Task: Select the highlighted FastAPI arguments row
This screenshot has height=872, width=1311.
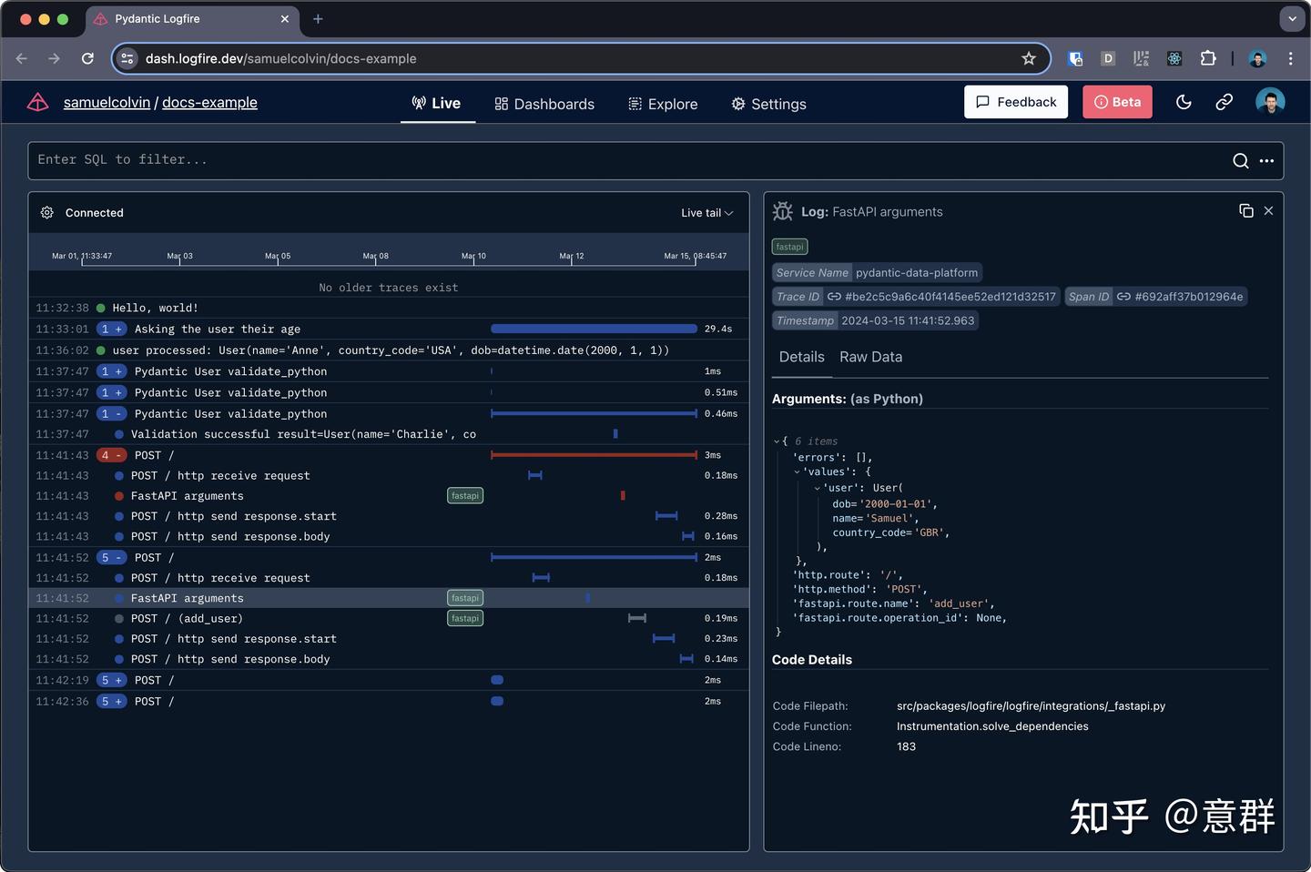Action: tap(389, 598)
